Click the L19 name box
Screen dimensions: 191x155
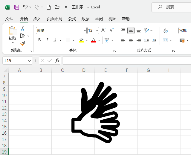pos(18,60)
